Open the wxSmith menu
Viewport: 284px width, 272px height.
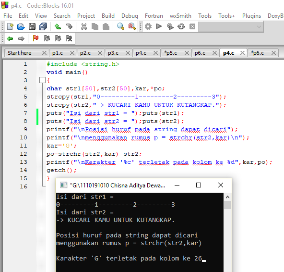(x=180, y=16)
